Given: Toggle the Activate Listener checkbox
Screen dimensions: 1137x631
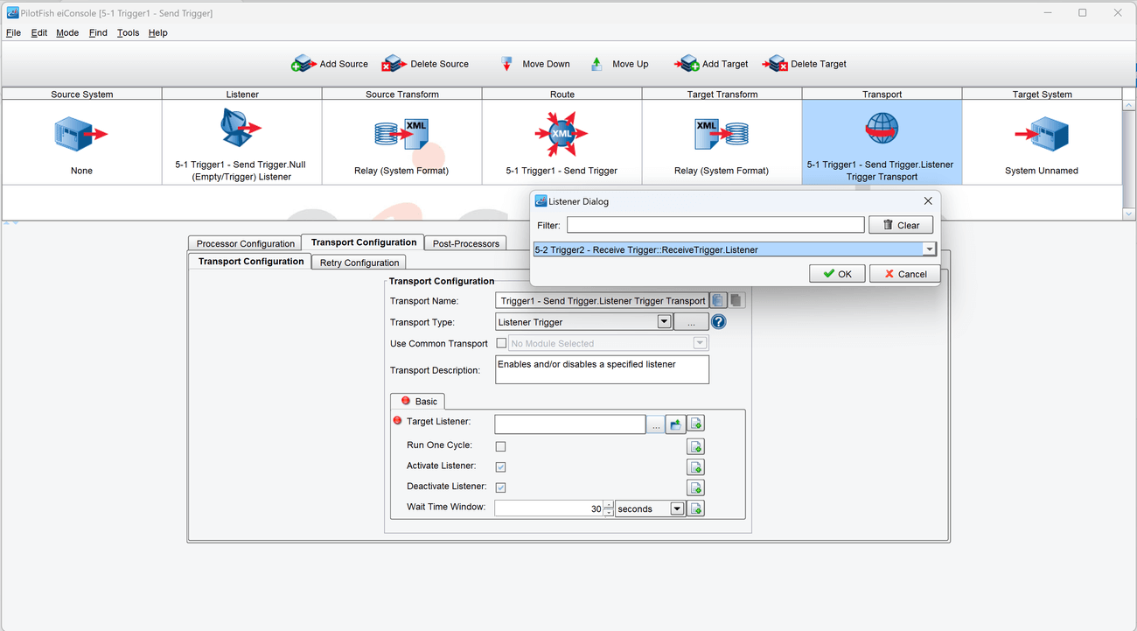Looking at the screenshot, I should pyautogui.click(x=501, y=467).
